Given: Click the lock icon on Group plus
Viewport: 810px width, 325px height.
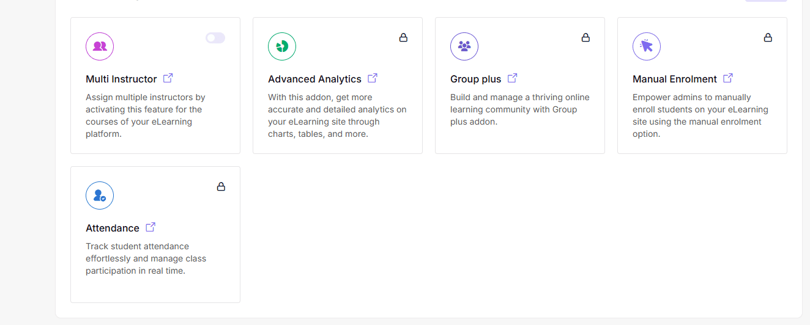Looking at the screenshot, I should click(585, 38).
